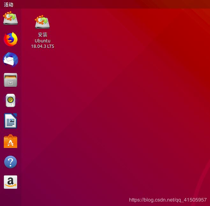
Task: Open the Files file manager
Action: tap(11, 80)
